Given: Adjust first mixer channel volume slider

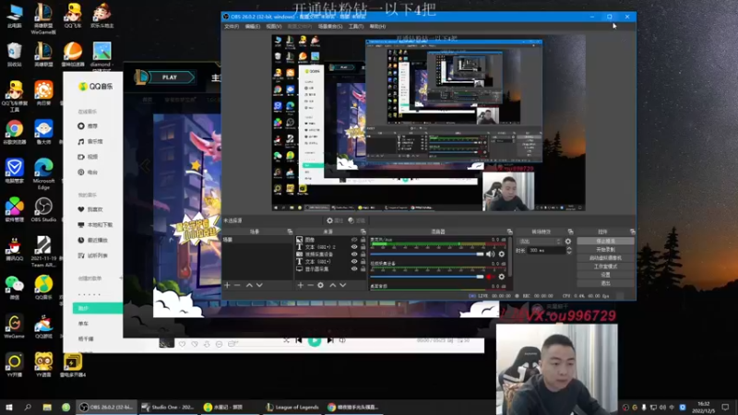Looking at the screenshot, I should [427, 255].
